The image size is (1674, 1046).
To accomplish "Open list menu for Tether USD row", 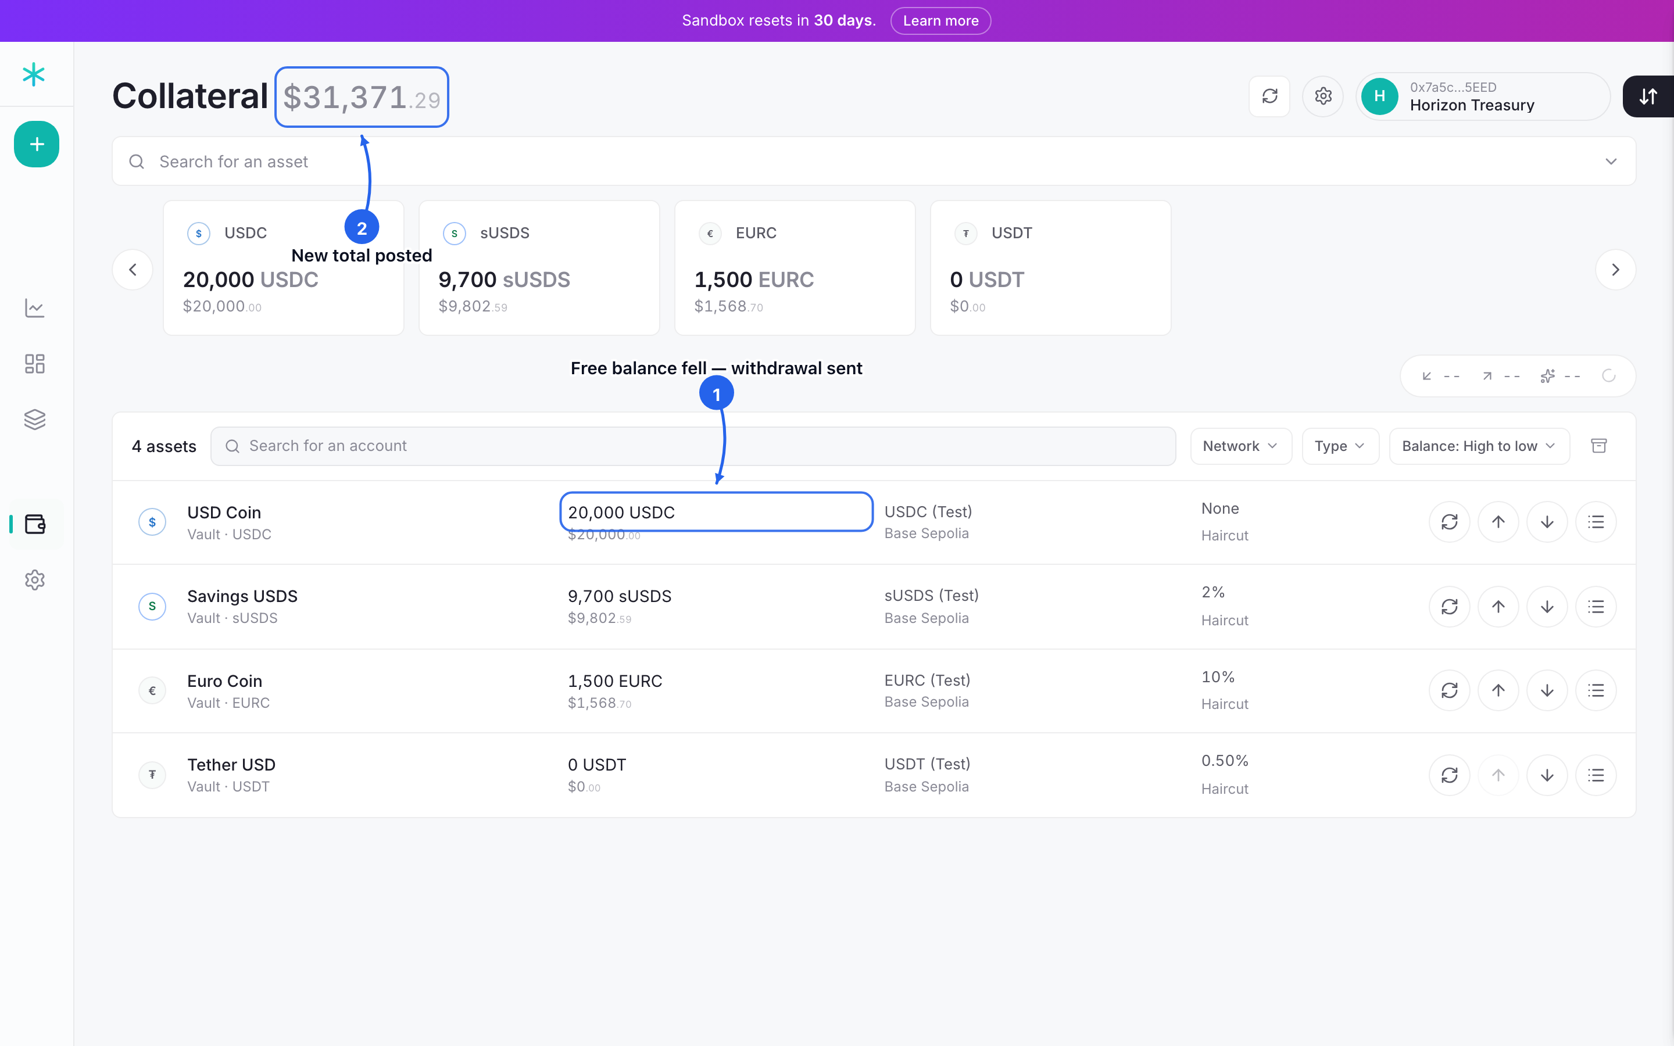I will tap(1596, 775).
